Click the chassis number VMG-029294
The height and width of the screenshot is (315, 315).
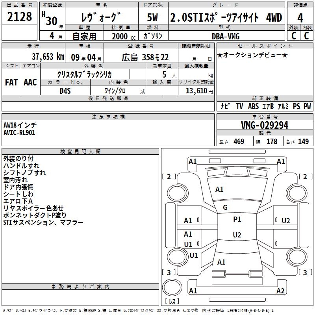click(265, 125)
